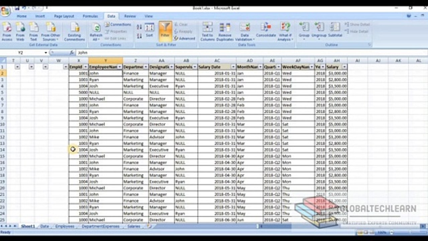Open Supervisor column filter dropdown
The height and width of the screenshot is (241, 428).
[195, 67]
